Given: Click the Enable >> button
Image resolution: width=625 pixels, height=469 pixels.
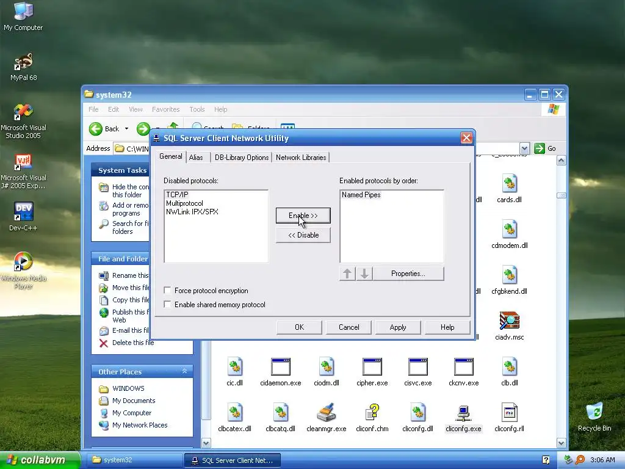Looking at the screenshot, I should click(x=303, y=216).
